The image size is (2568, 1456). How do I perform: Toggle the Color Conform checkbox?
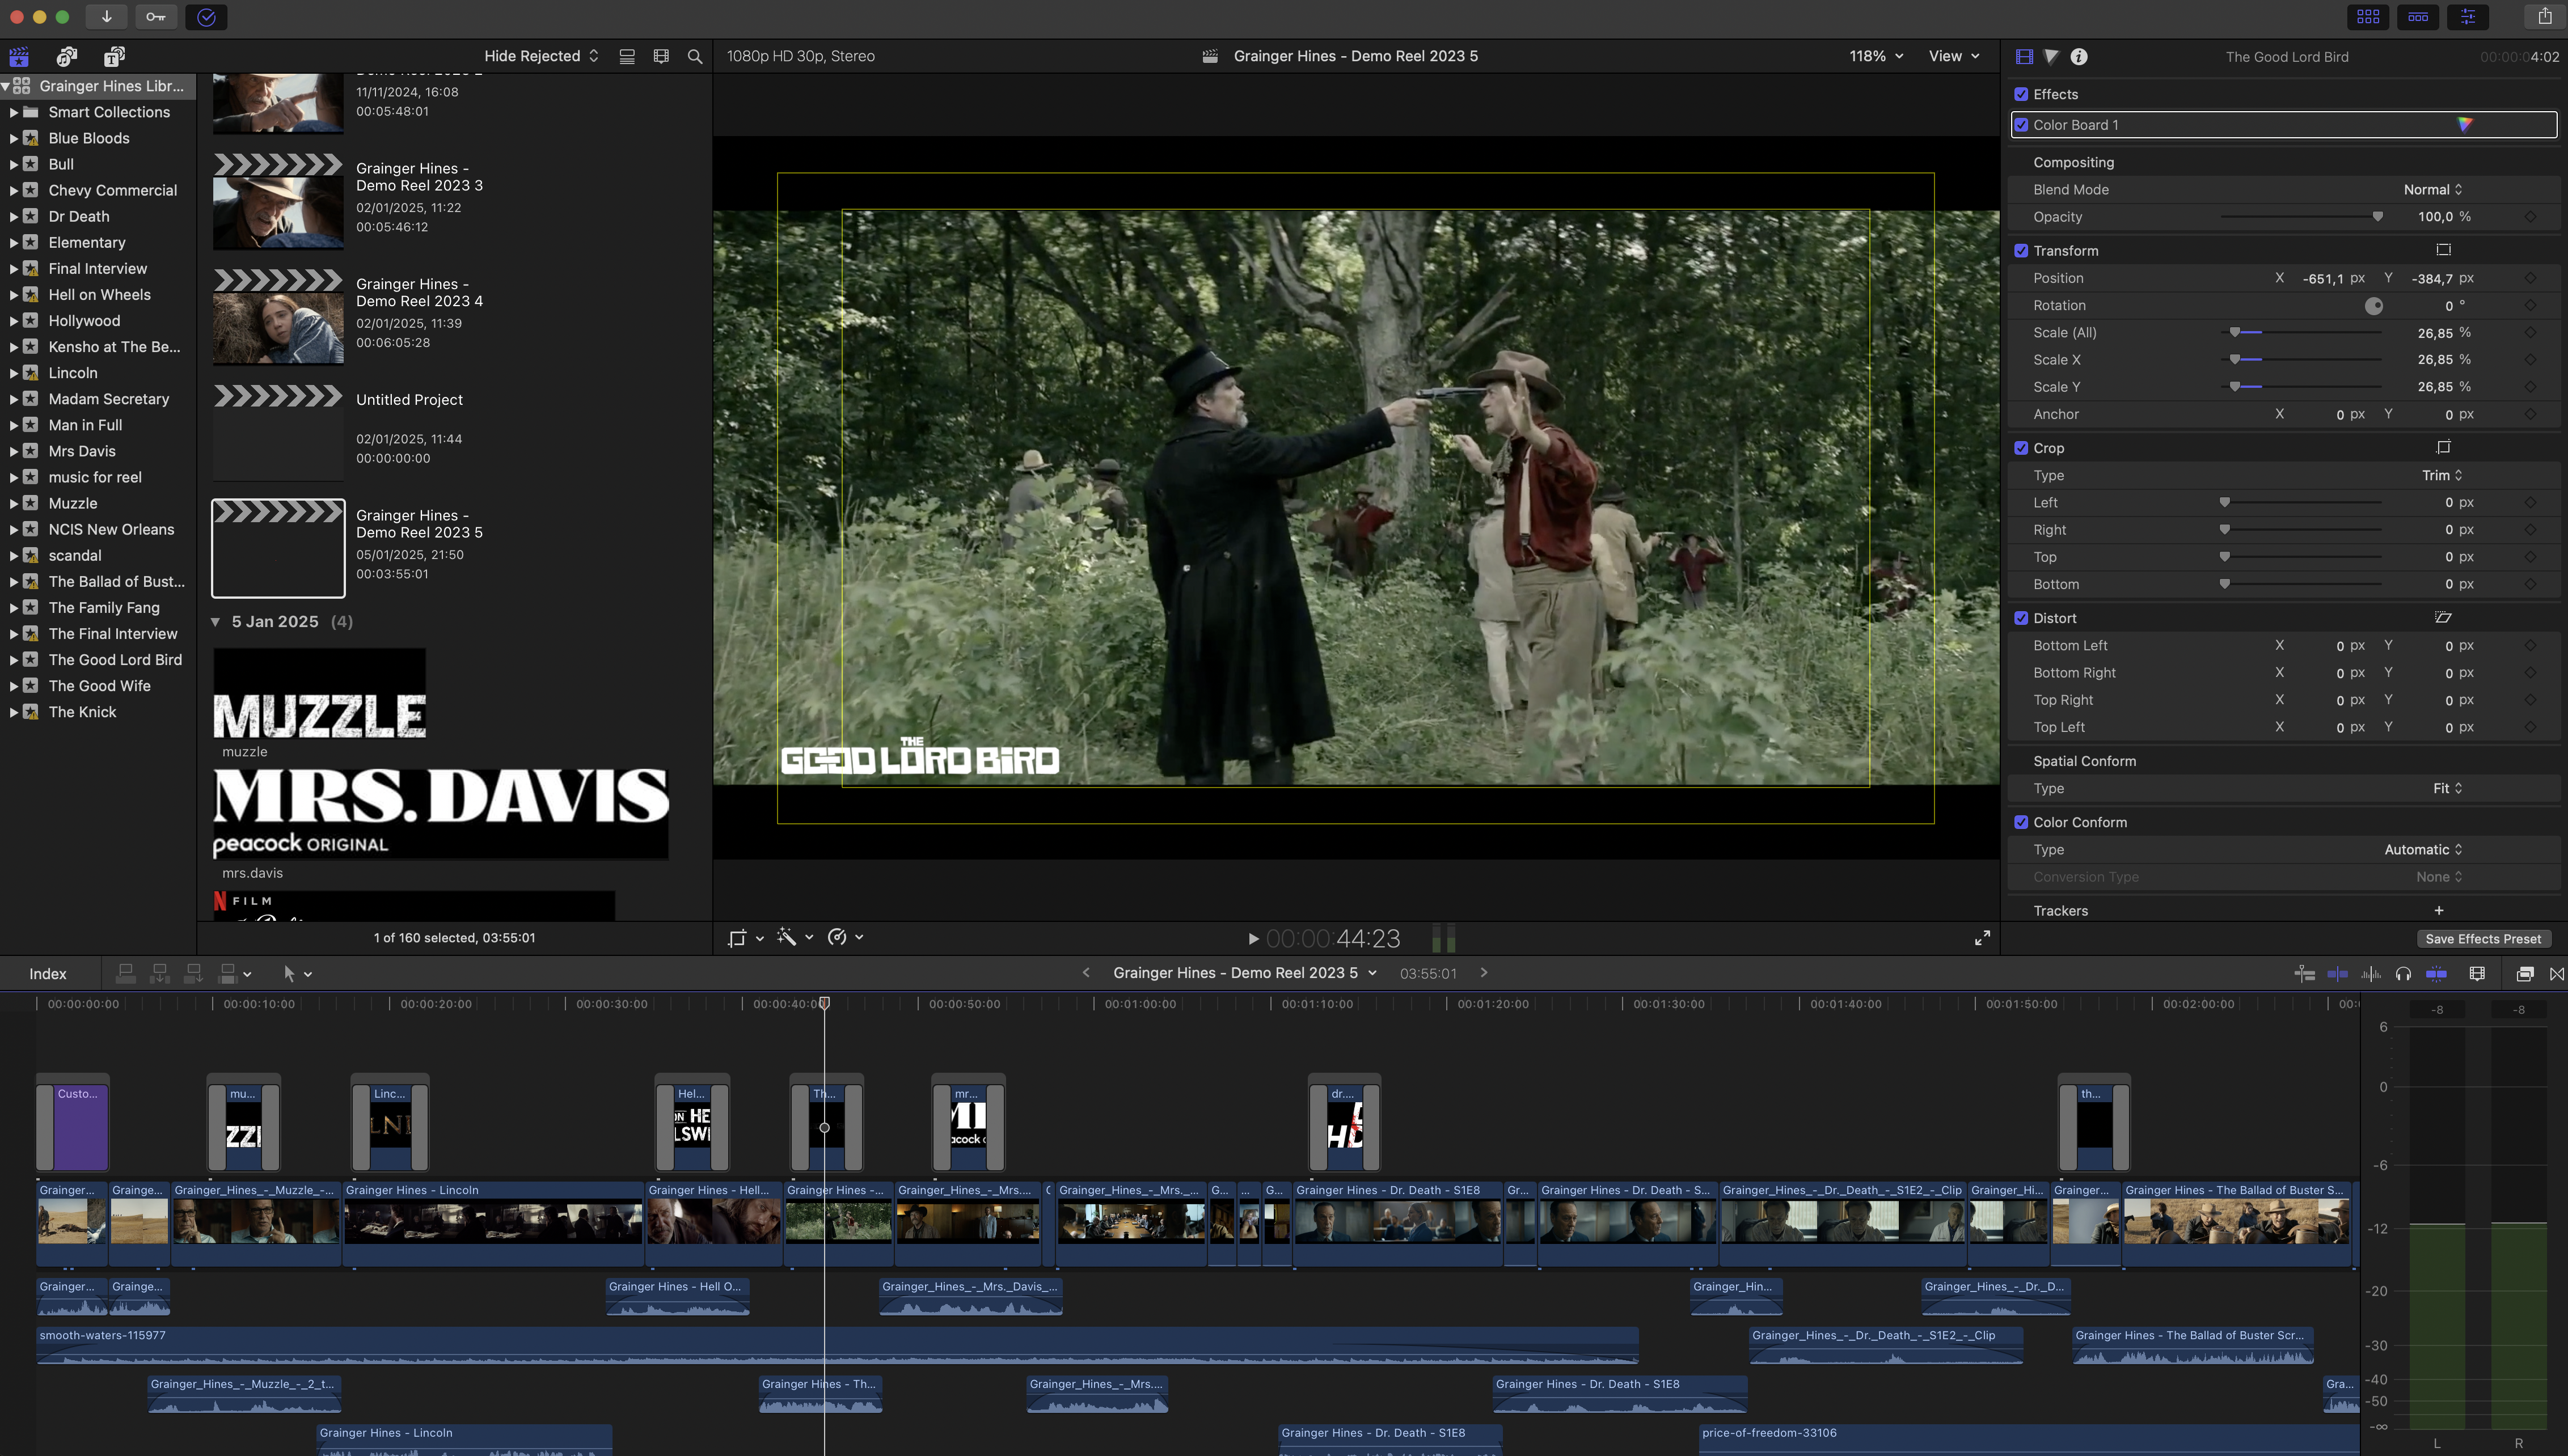pos(2021,822)
